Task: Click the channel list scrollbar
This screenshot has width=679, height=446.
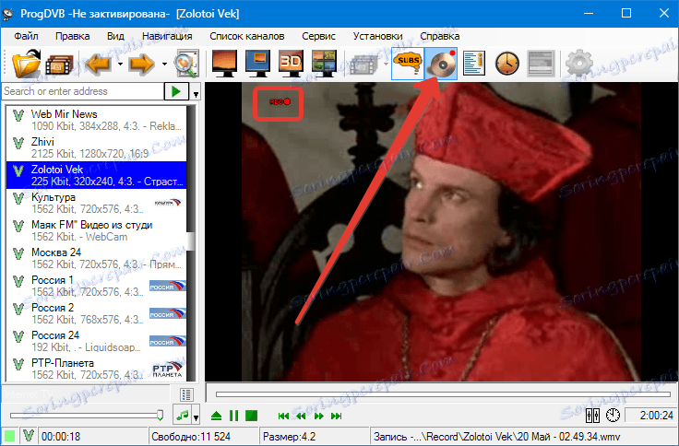Action: [191, 243]
